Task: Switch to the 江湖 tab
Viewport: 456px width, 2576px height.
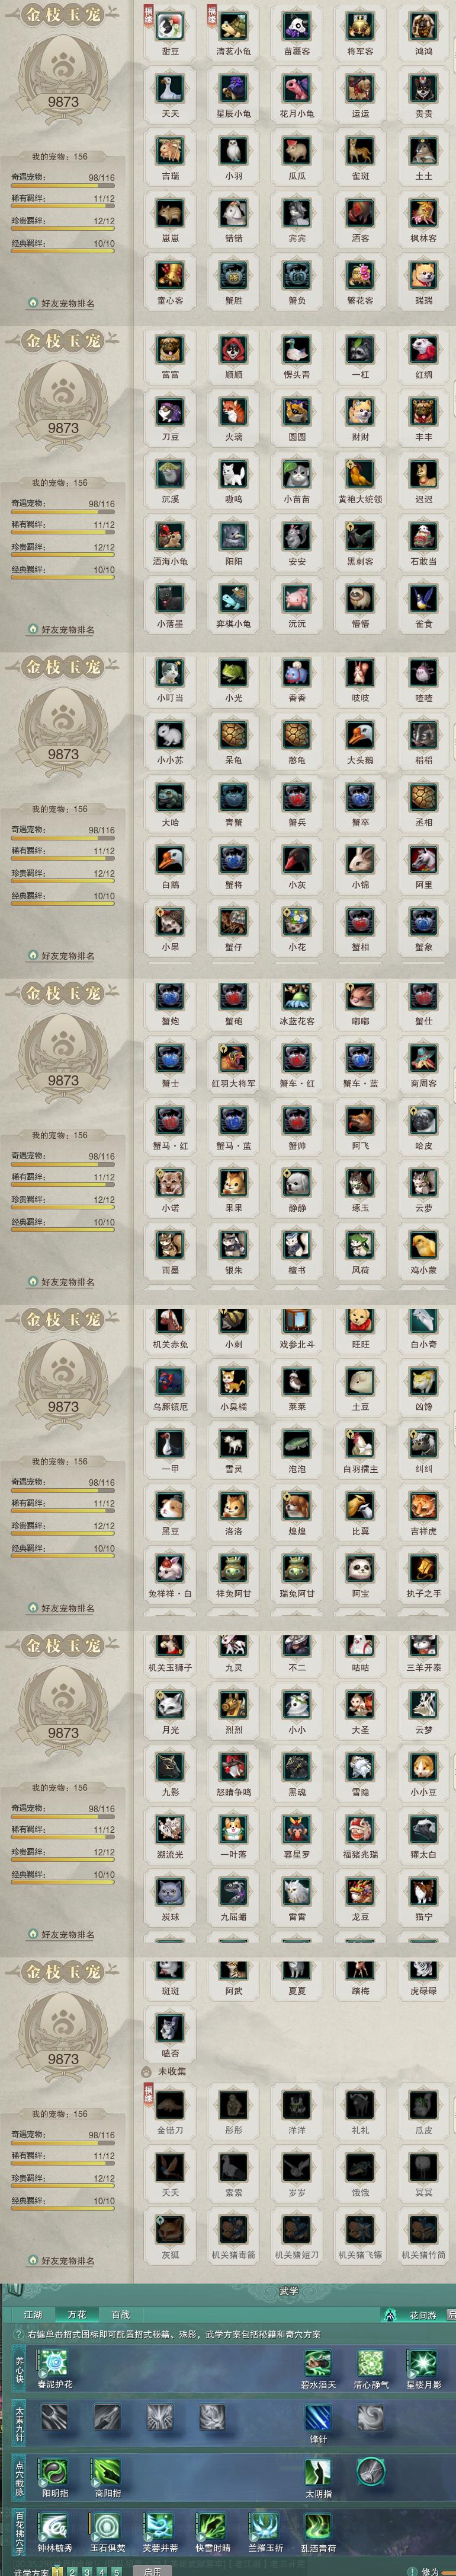Action: pyautogui.click(x=33, y=2314)
